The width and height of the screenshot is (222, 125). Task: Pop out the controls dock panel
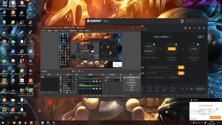[x=140, y=74]
